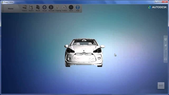Click the RIGHT face of the view cube
Screen dimensions: 169x95
coord(161,85)
